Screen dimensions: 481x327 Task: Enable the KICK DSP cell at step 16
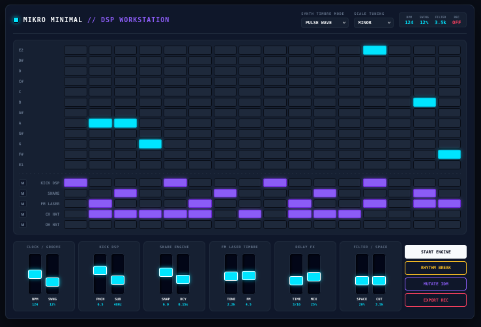450,183
